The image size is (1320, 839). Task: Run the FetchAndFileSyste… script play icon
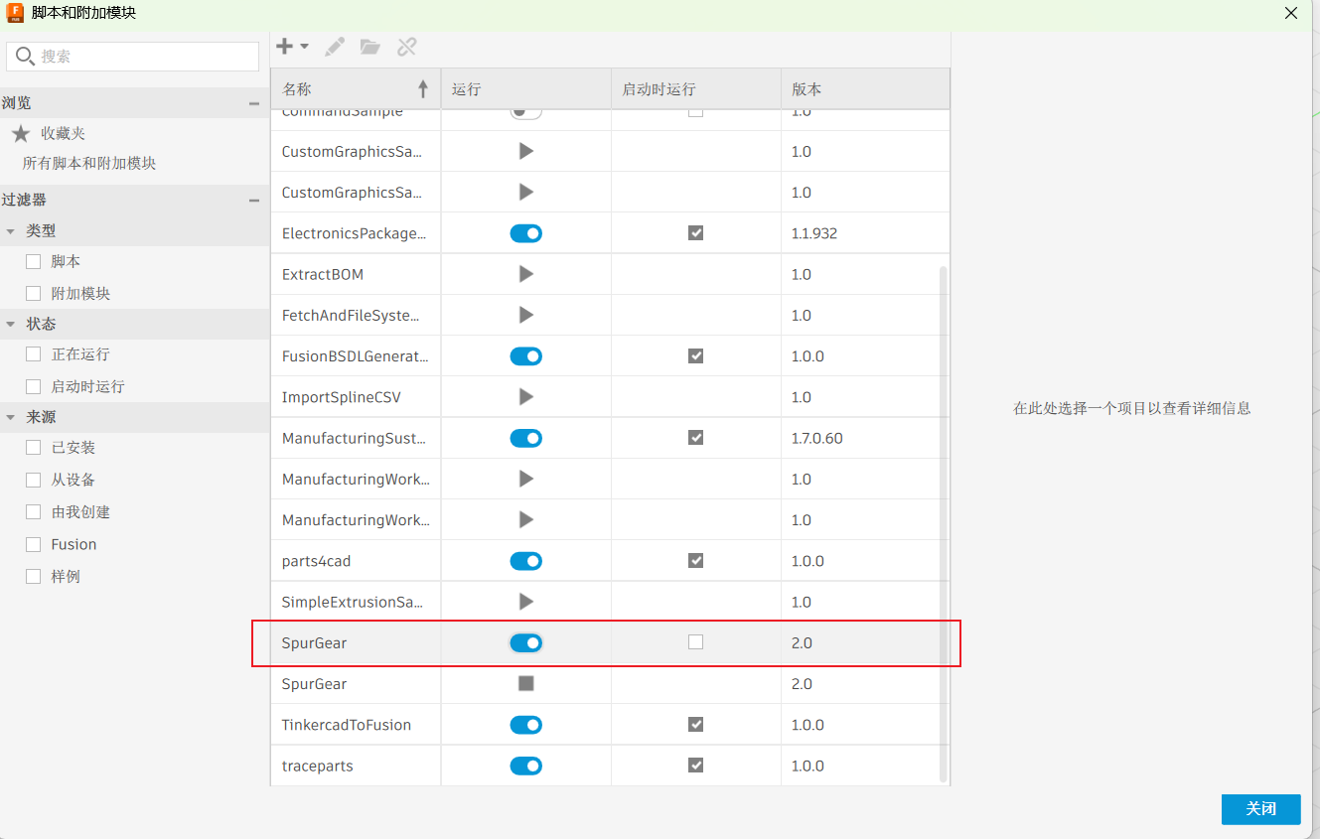pos(526,315)
